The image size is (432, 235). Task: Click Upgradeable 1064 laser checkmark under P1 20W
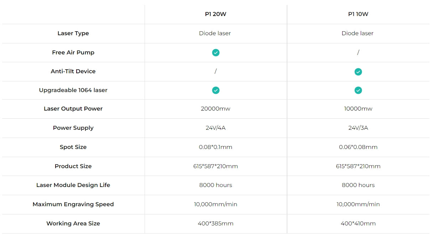pyautogui.click(x=216, y=90)
